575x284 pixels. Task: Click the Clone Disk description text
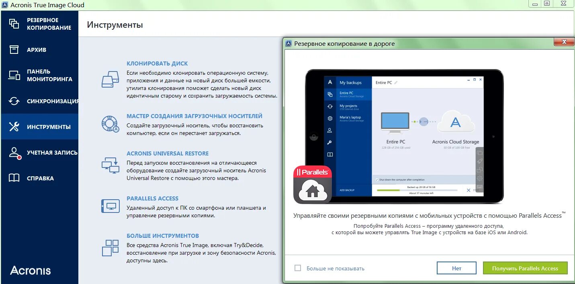202,84
